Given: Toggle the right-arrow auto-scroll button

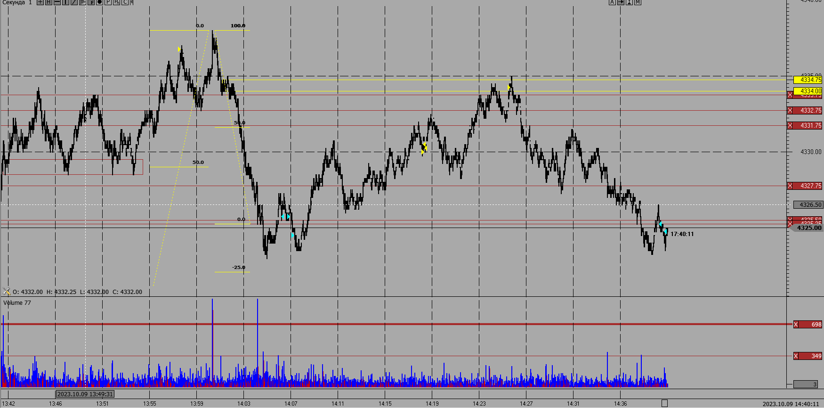Looking at the screenshot, I should tap(621, 2).
